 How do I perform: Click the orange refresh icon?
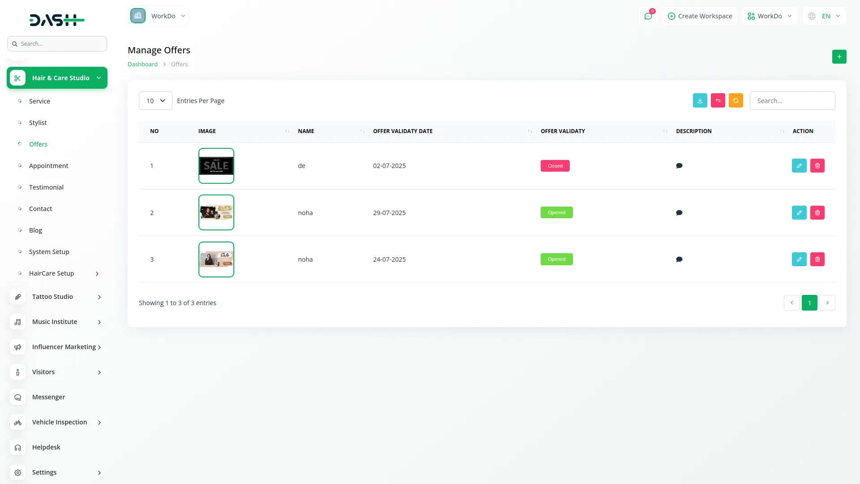pyautogui.click(x=735, y=101)
